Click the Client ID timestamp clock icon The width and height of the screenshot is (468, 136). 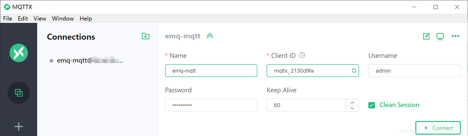(302, 55)
